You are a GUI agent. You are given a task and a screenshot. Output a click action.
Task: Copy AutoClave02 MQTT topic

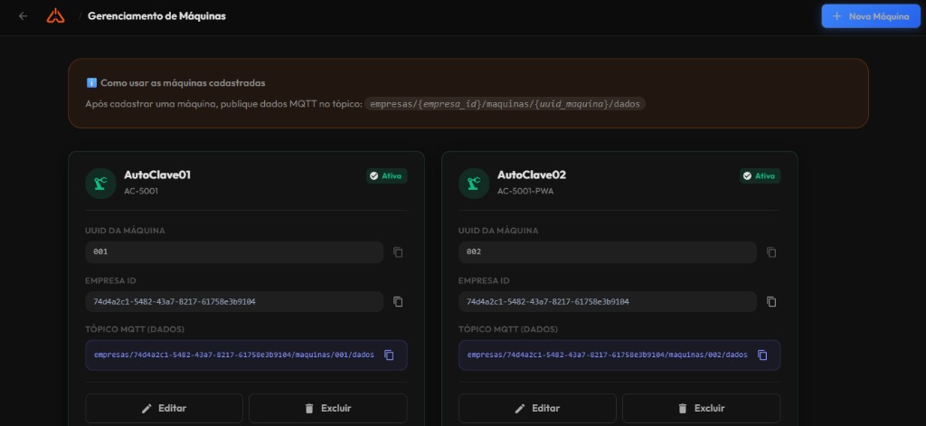(x=762, y=355)
